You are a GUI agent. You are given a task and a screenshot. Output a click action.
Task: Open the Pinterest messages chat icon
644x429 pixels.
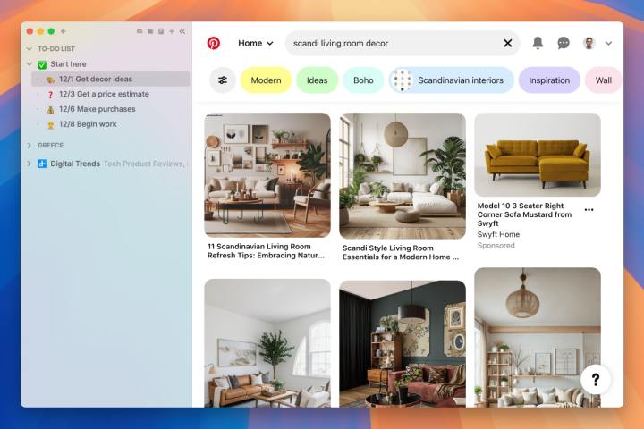click(563, 43)
